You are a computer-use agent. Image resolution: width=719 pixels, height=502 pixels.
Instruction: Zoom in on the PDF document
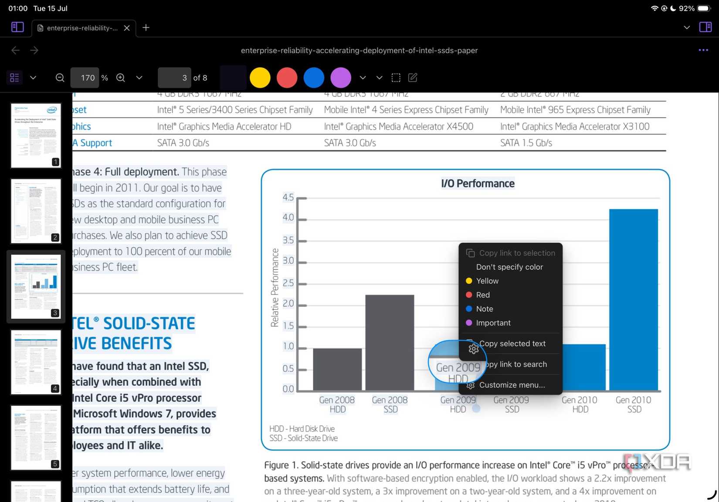pos(121,77)
